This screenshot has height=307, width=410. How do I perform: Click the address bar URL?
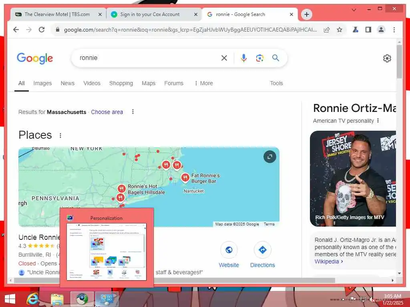pyautogui.click(x=190, y=30)
